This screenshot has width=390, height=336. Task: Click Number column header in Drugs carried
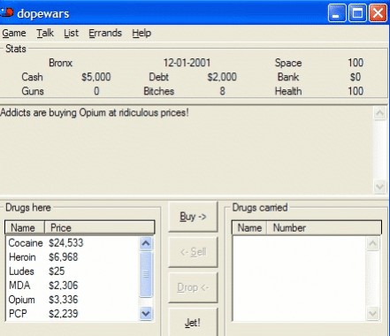324,227
